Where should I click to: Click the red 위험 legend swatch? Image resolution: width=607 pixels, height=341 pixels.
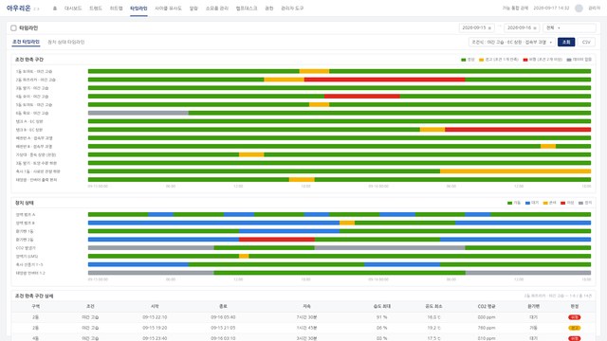tap(525, 60)
